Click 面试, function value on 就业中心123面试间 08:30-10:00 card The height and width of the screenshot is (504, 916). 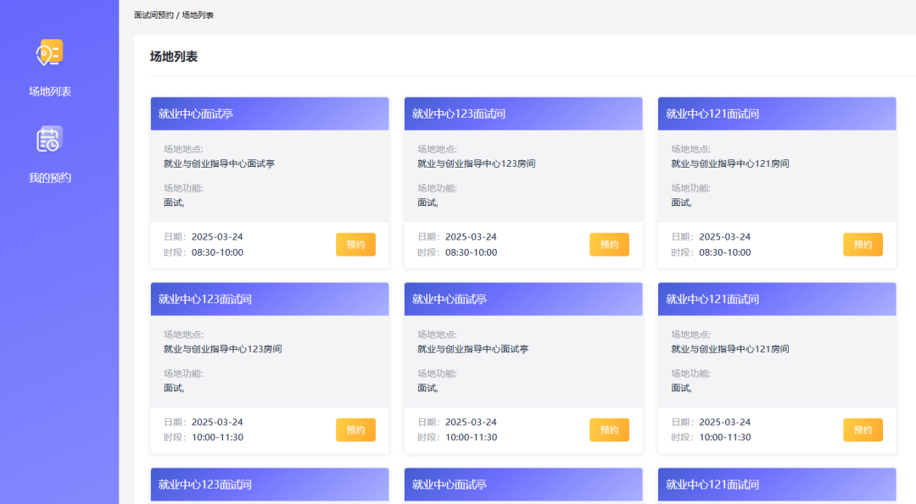coord(427,203)
